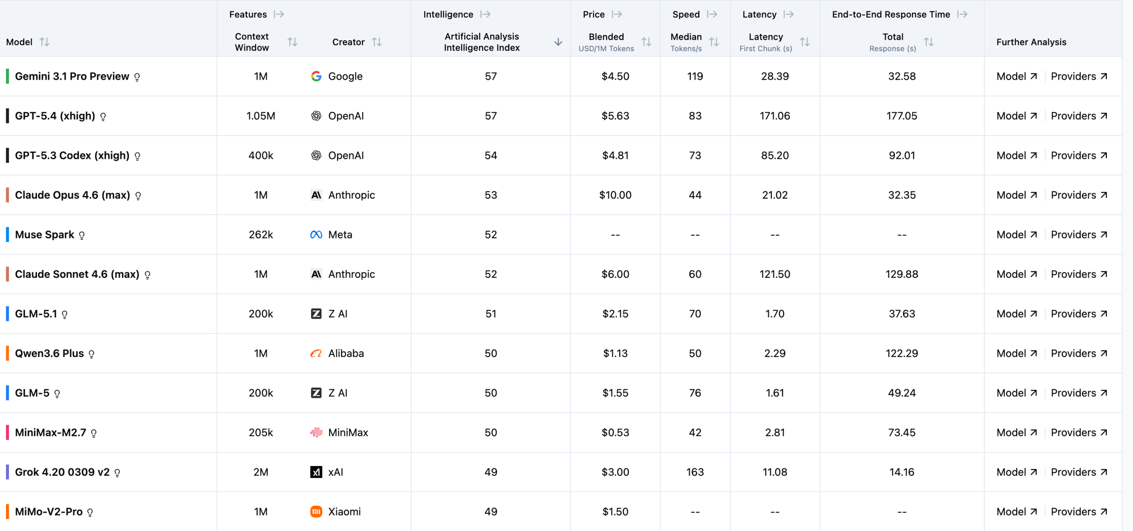Screen dimensions: 1133x531
Task: Click the lightbulb icon next to GLM-5.1
Action: point(65,315)
